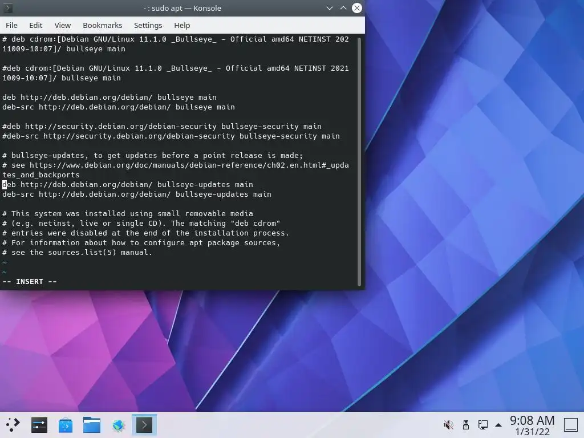Screen dimensions: 584x438
Task: Open the removable devices tray icon
Action: [466, 425]
